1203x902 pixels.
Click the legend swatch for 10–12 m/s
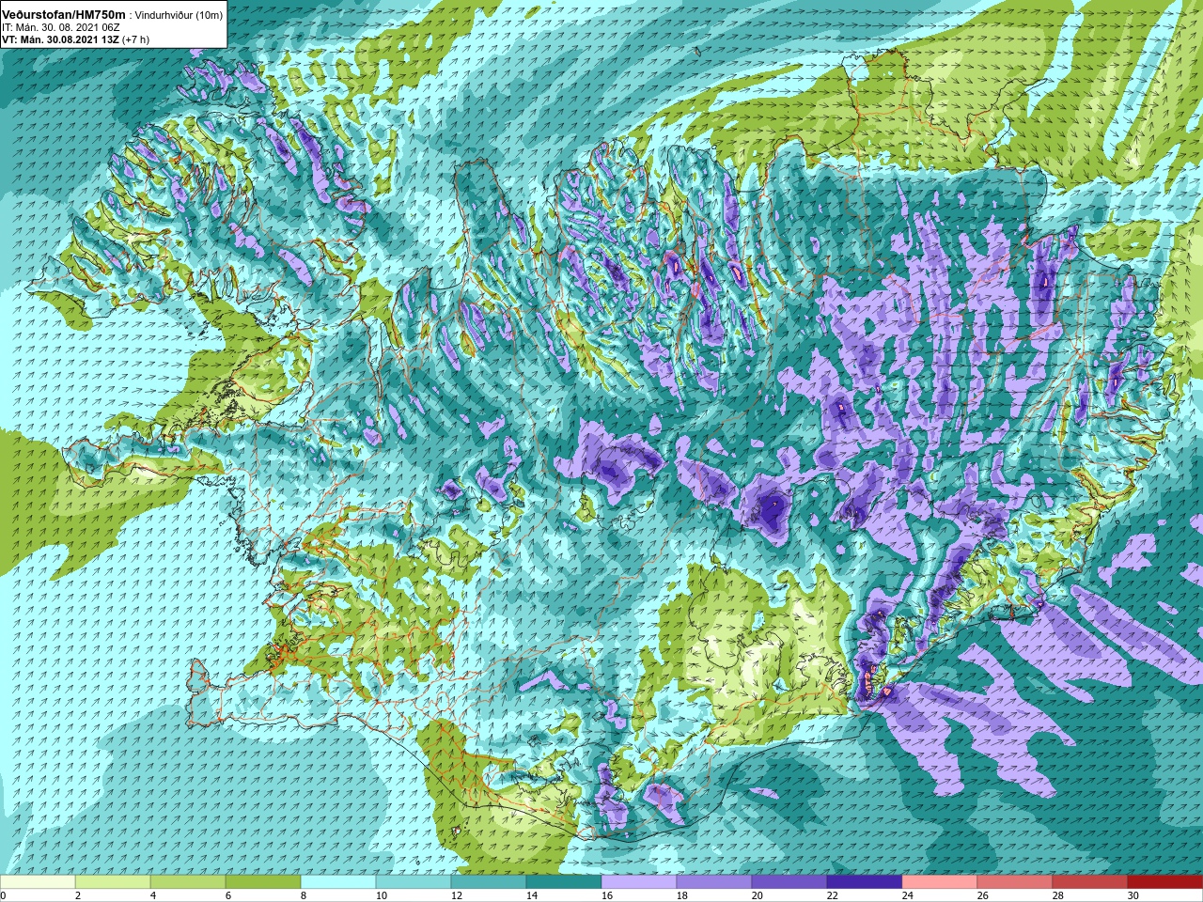pos(414,882)
